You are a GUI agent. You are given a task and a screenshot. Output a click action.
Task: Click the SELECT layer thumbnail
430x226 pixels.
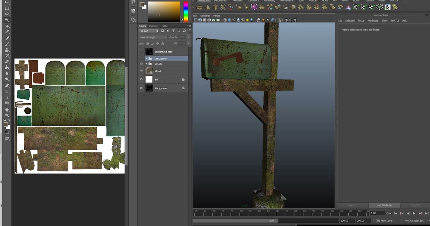[149, 71]
